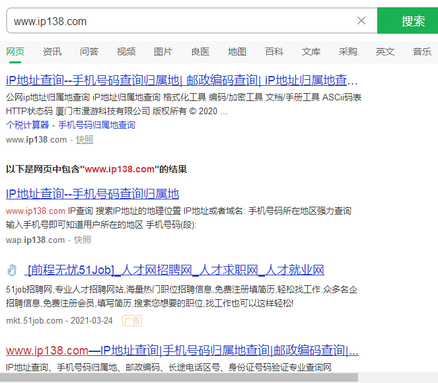This screenshot has width=438, height=383.
Task: Open the 良医 tab
Action: click(x=200, y=52)
